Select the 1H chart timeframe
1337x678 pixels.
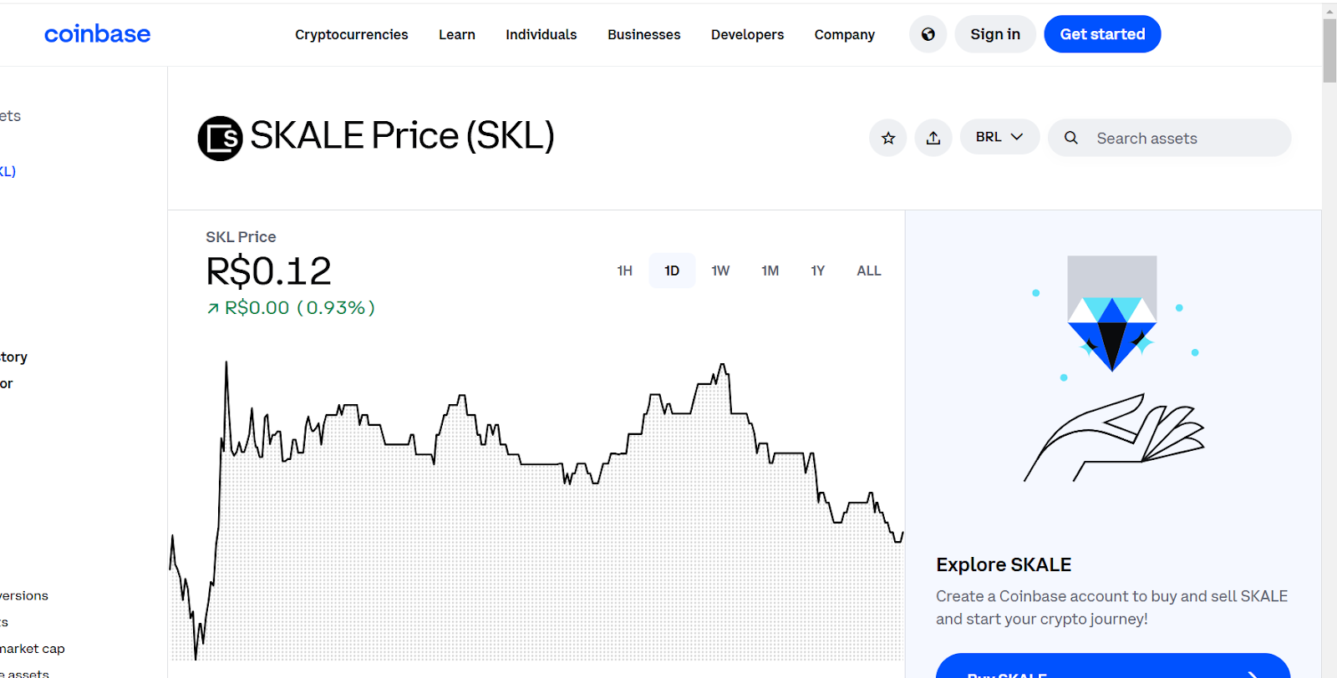pyautogui.click(x=624, y=271)
